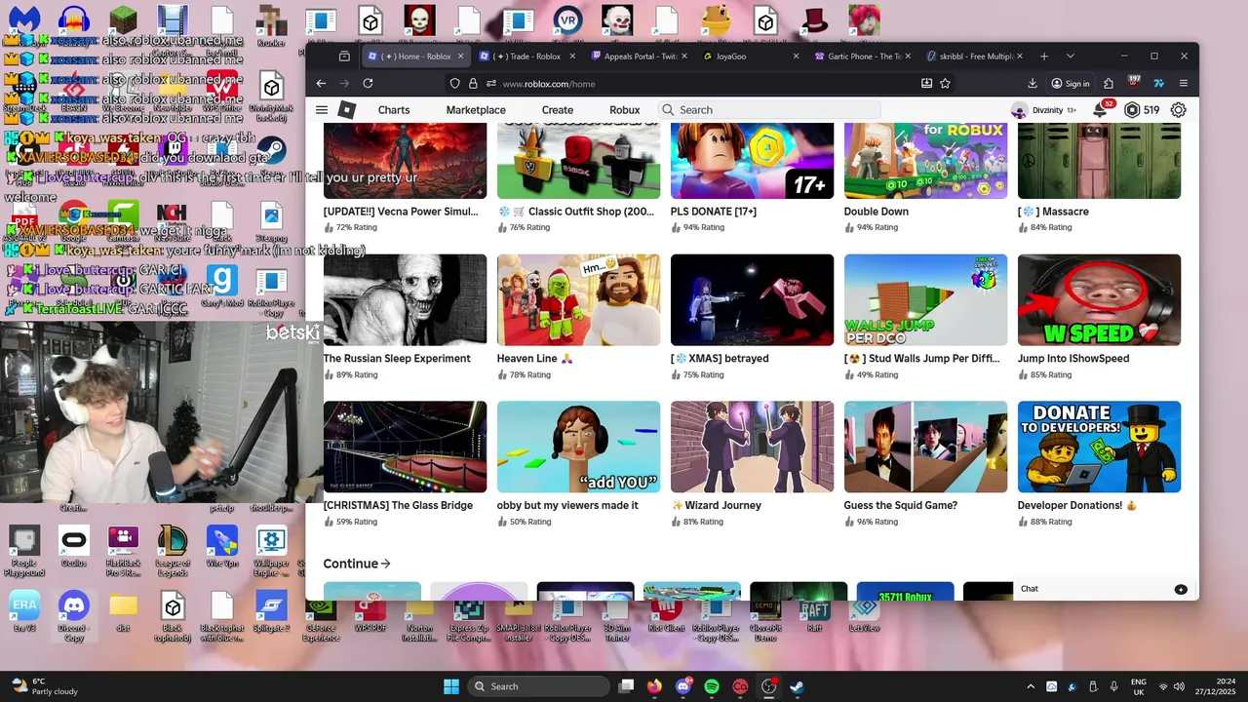Open the PLS DONATE [17+] game title
The image size is (1248, 702).
coord(714,212)
